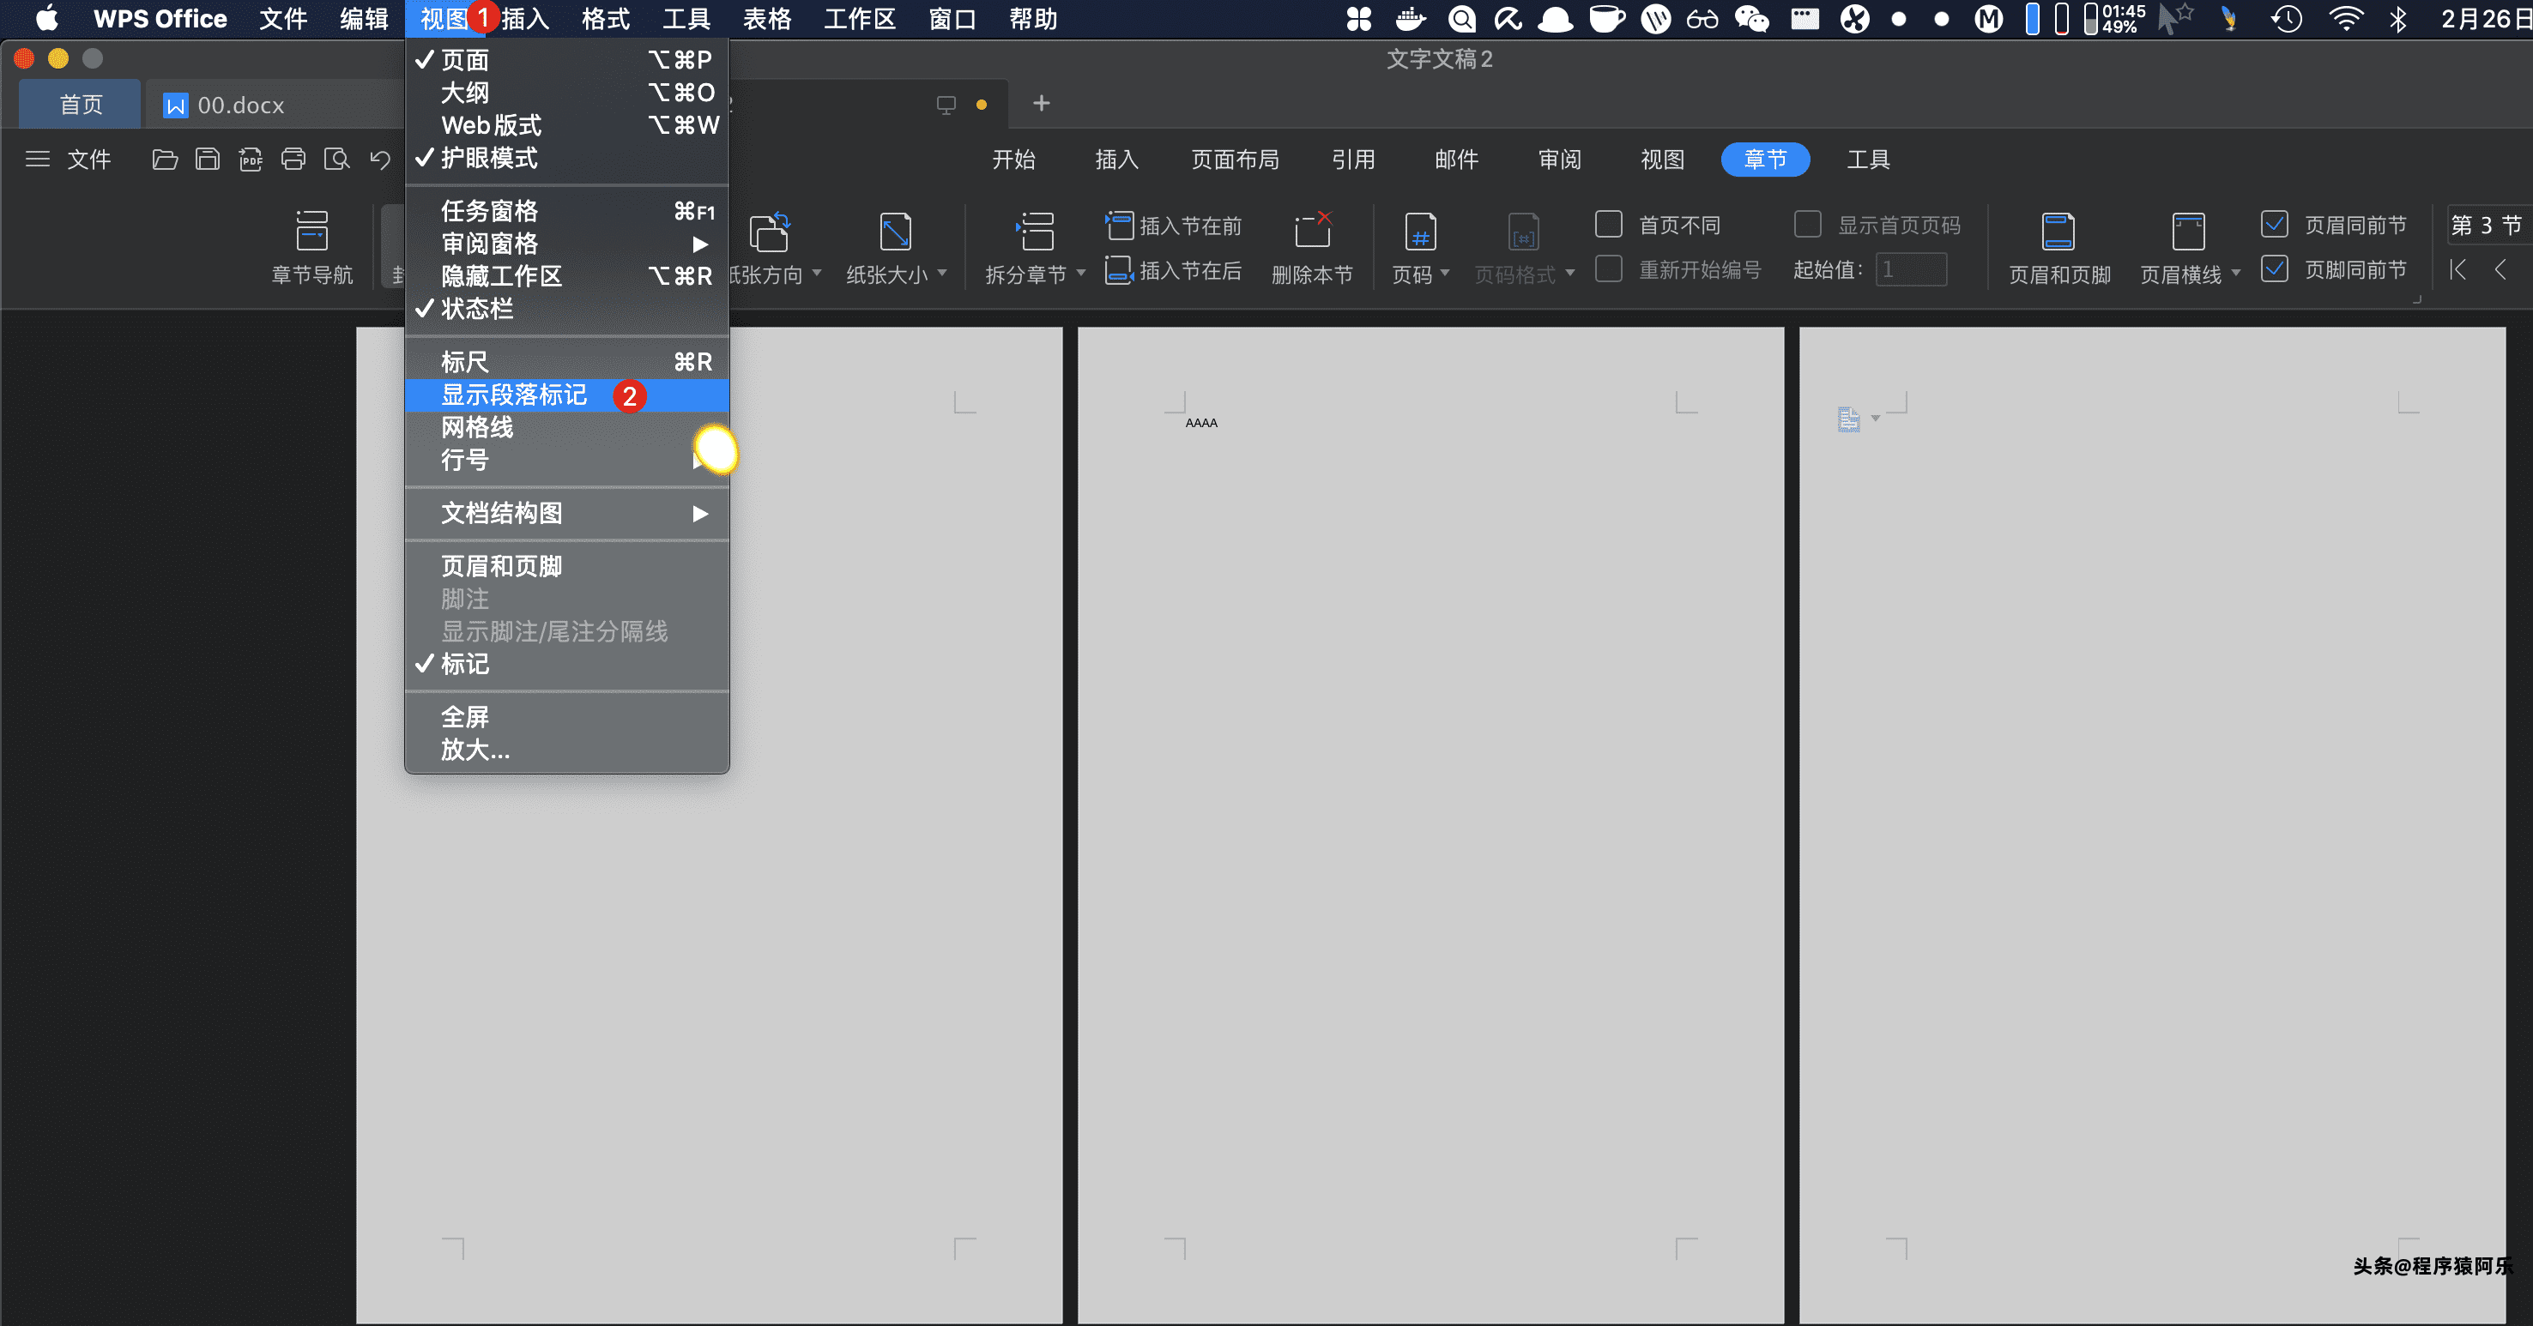Open the 表格 menu in menu bar
Image resolution: width=2533 pixels, height=1326 pixels.
(767, 19)
